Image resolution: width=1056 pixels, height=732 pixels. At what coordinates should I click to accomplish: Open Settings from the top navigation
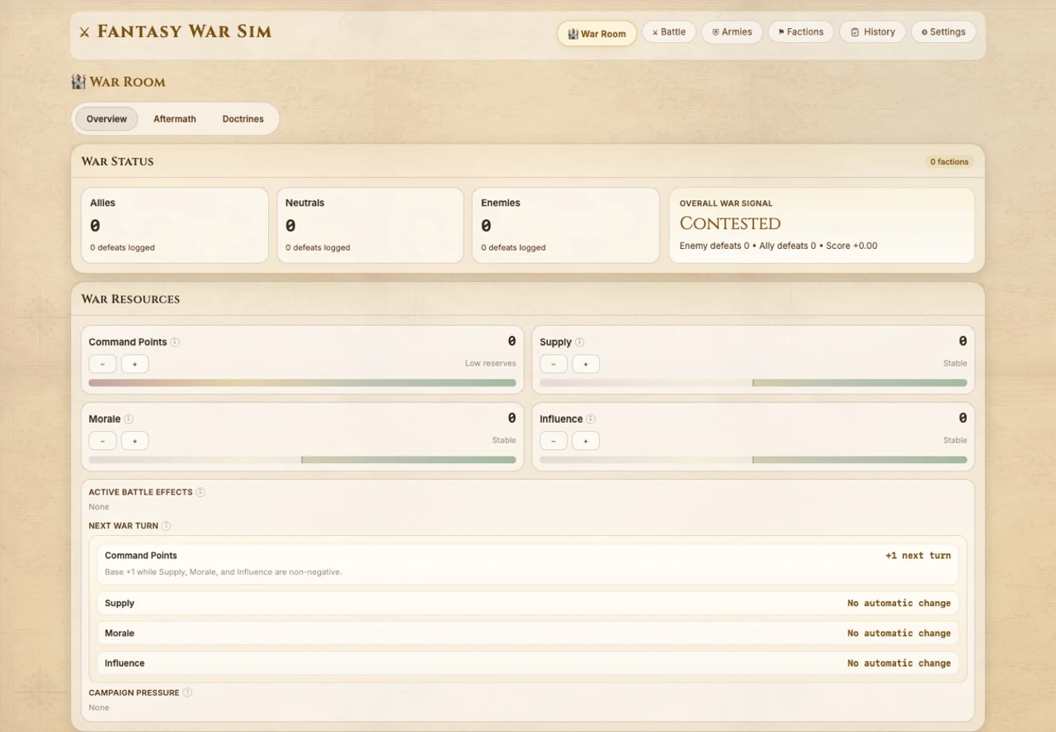(944, 32)
